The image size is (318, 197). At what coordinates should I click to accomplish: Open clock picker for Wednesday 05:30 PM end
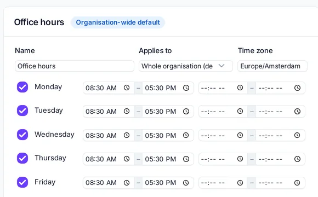186,135
